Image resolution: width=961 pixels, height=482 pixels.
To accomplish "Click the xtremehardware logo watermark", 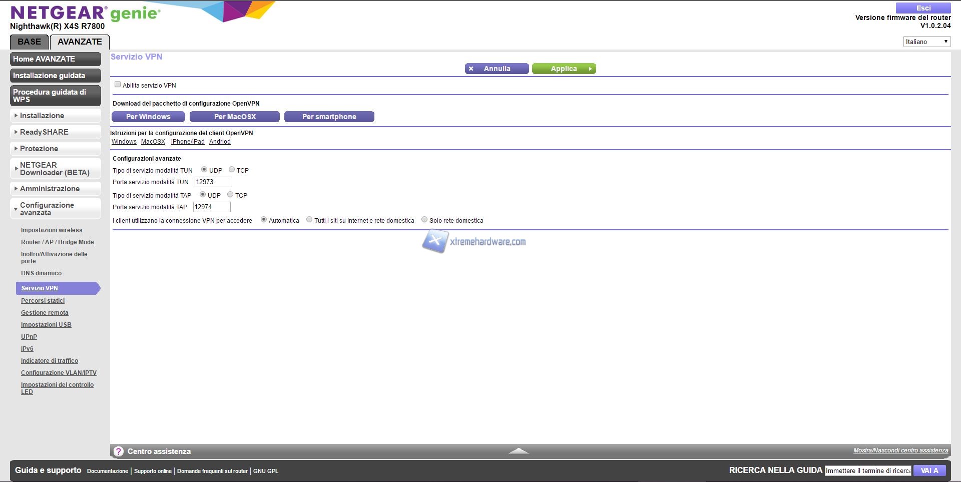I will [x=474, y=242].
